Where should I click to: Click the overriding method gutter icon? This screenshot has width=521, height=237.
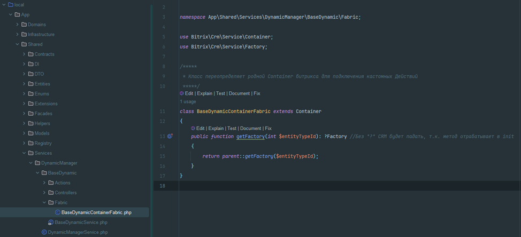click(170, 136)
